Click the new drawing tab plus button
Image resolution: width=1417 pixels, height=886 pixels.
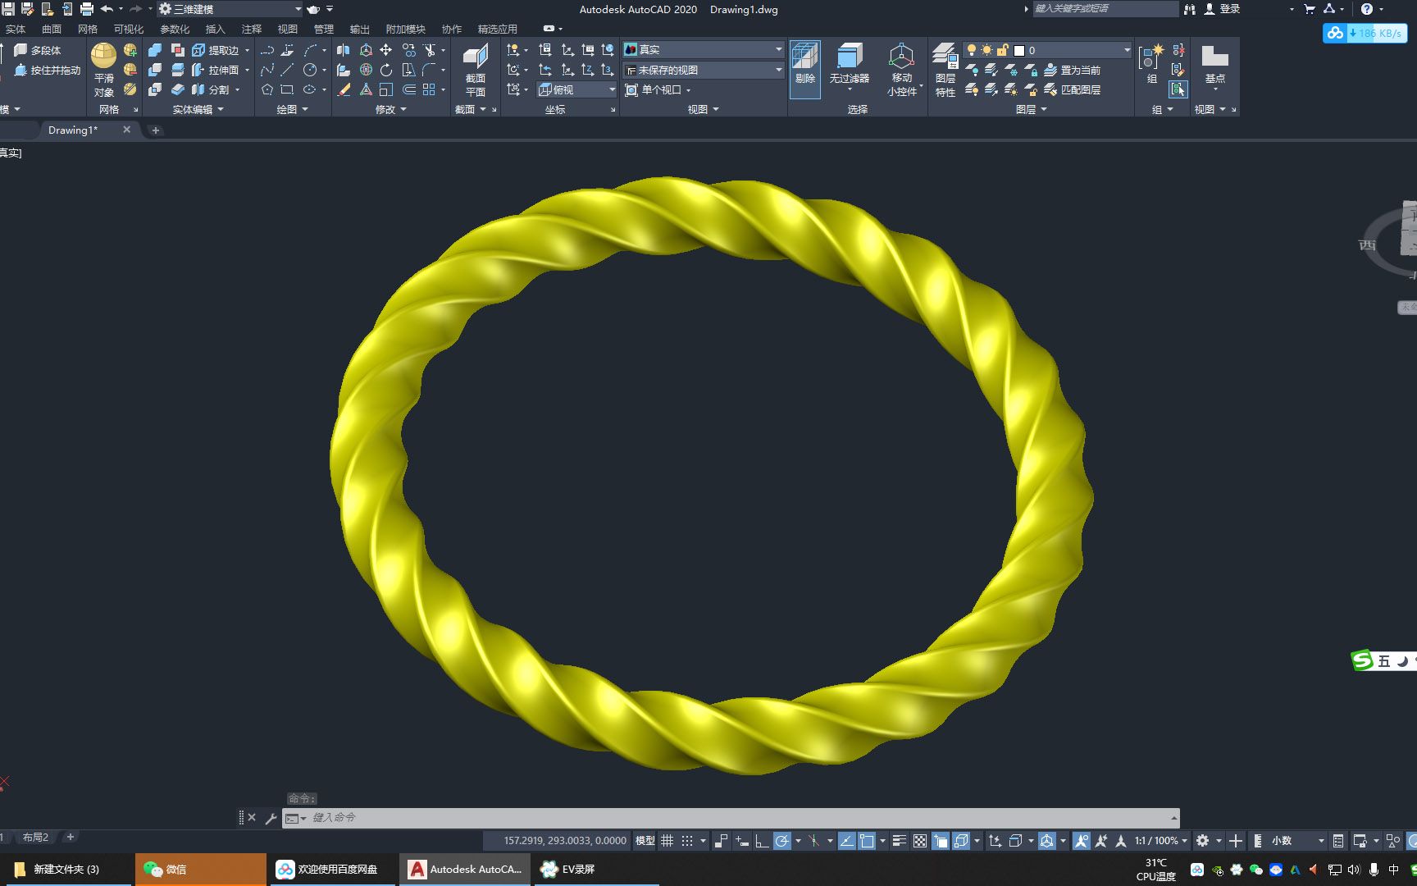click(155, 130)
